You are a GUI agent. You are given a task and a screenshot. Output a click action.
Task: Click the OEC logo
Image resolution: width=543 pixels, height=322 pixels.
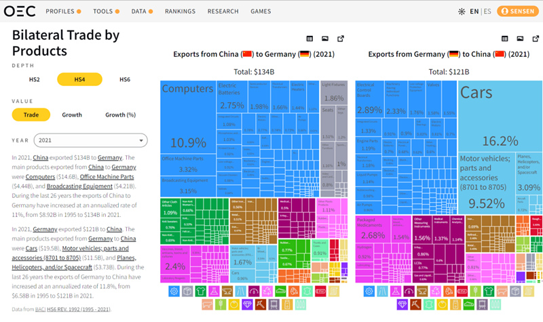click(20, 11)
